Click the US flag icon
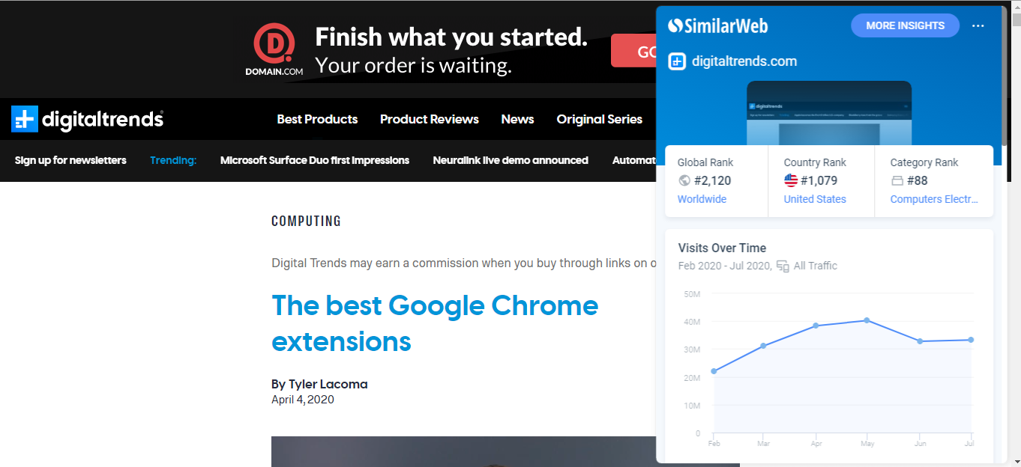Image resolution: width=1021 pixels, height=467 pixels. pos(791,180)
